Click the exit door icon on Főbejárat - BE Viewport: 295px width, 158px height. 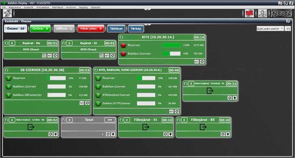point(203,127)
